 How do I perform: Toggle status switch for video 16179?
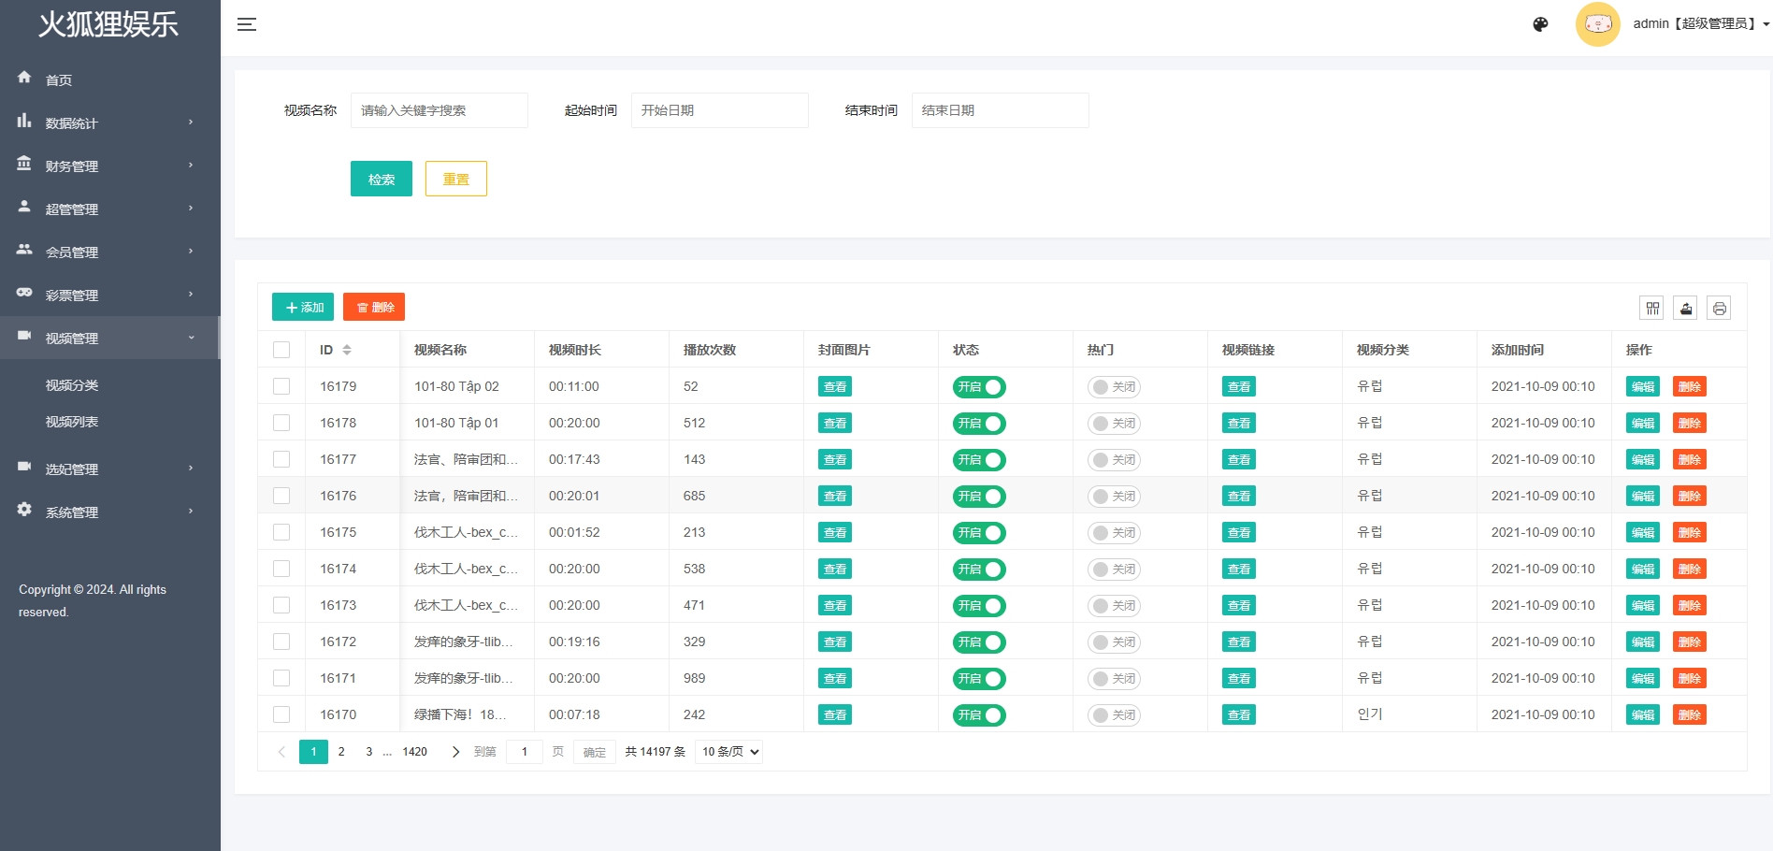(x=978, y=387)
